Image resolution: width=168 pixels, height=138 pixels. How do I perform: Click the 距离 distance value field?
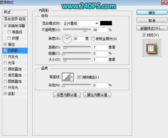100,47
